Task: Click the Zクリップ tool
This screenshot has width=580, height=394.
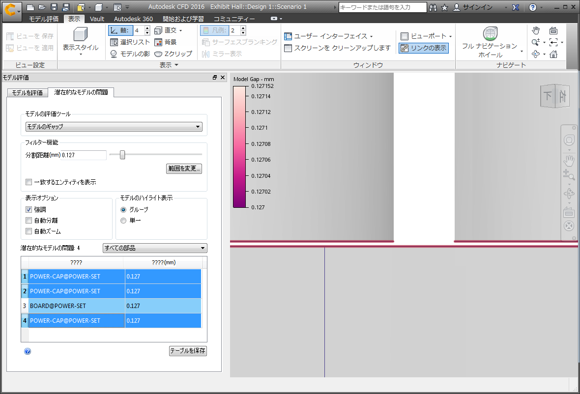Action: 173,54
